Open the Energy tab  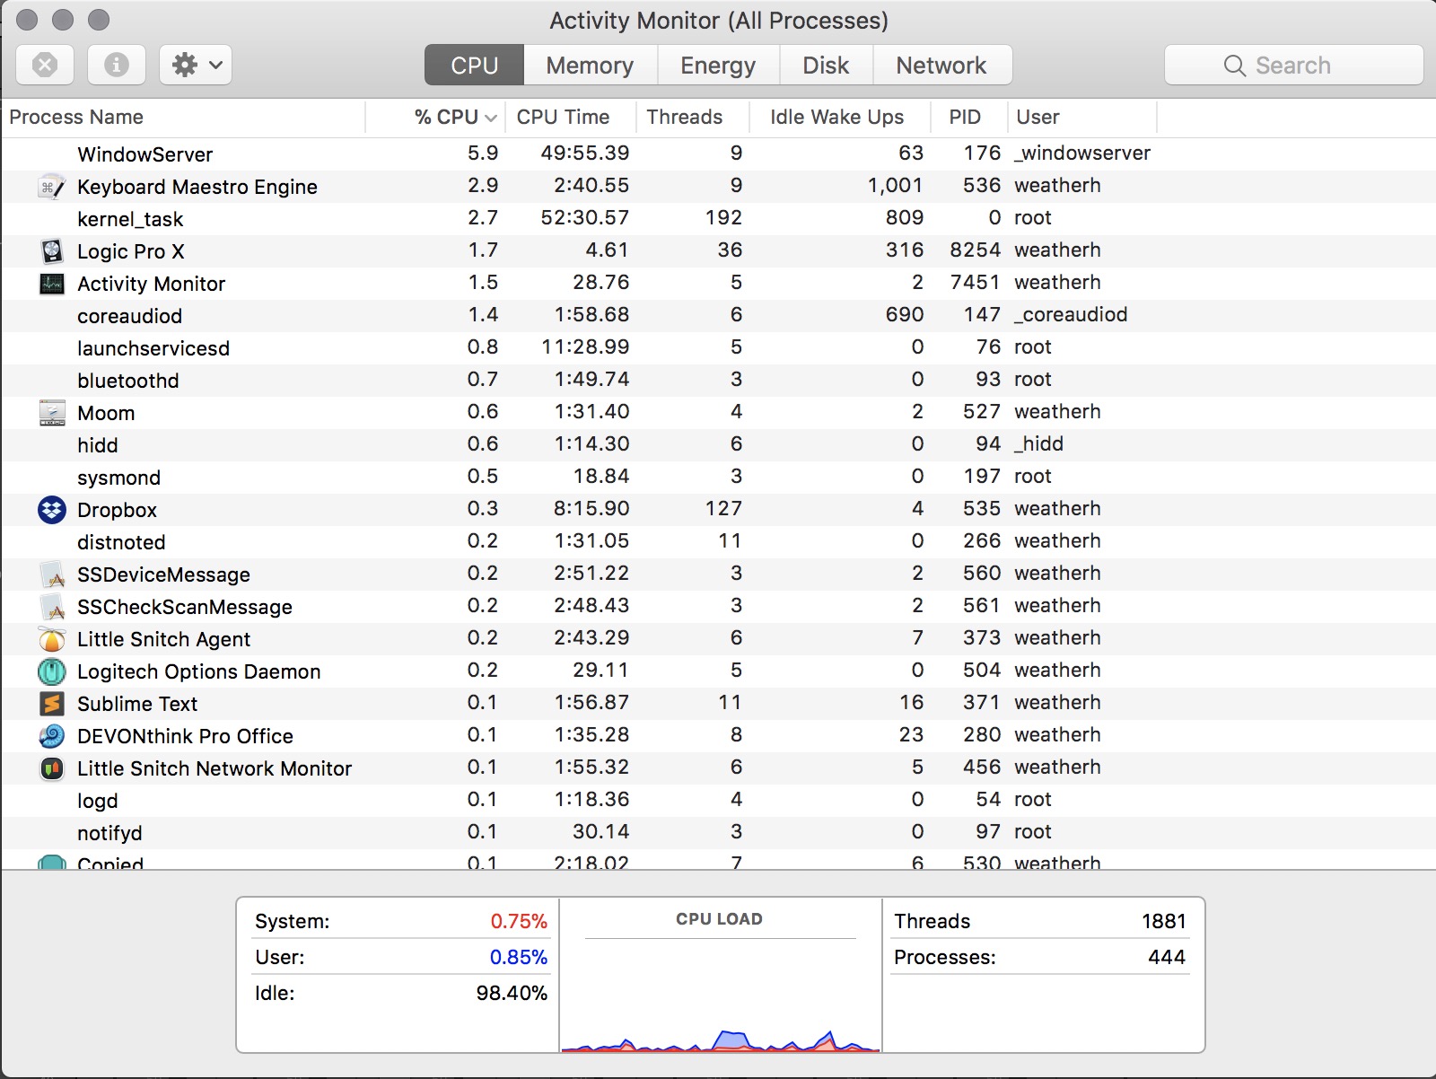pyautogui.click(x=718, y=65)
